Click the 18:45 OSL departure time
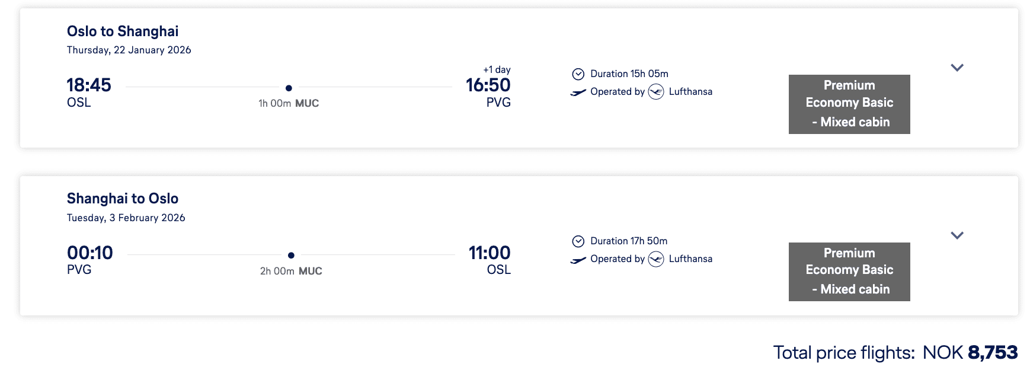Viewport: 1030px width, 370px height. click(89, 85)
